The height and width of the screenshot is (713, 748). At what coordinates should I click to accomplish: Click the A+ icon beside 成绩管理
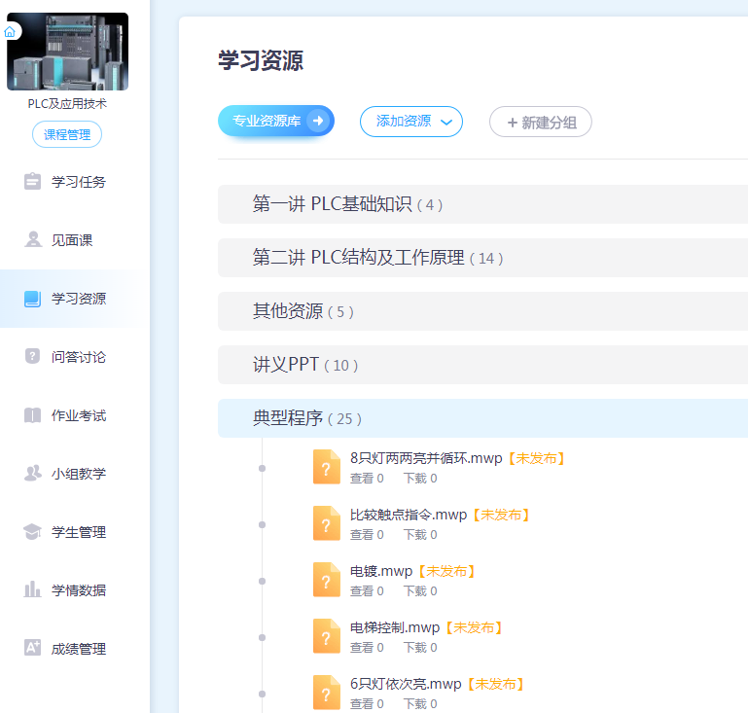32,648
